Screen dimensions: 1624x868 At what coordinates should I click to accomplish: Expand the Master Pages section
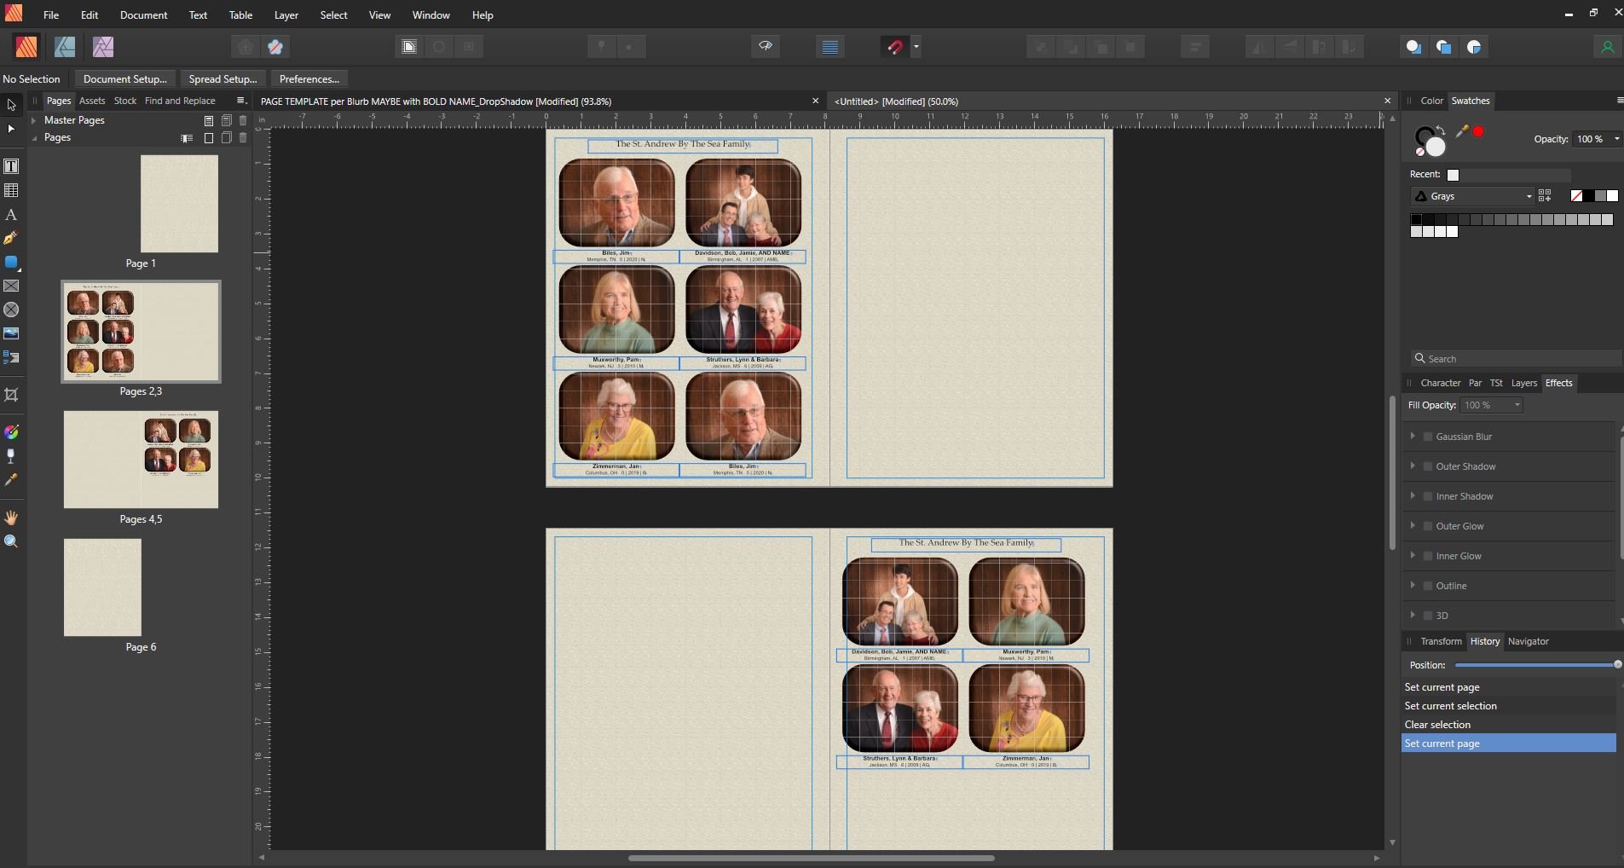coord(34,120)
